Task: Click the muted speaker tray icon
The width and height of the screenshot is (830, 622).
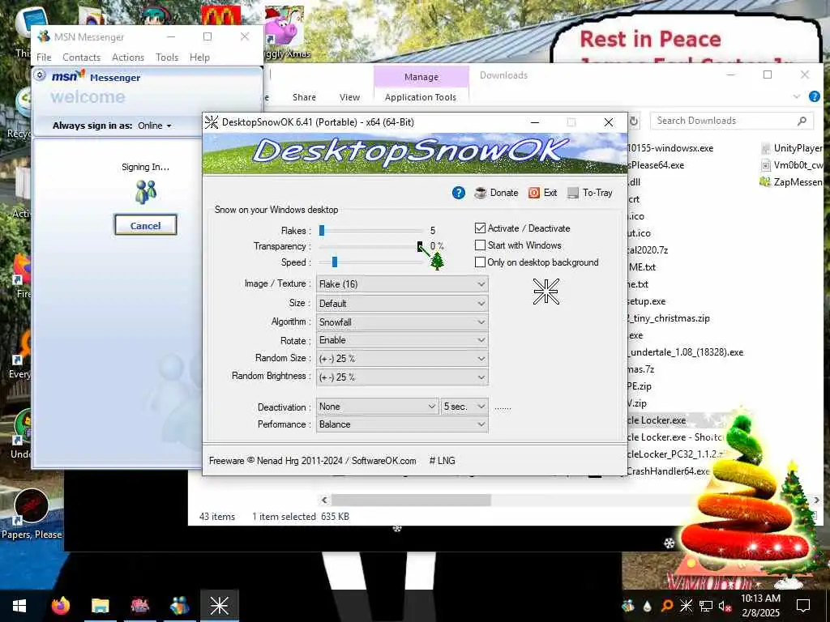Action: 725,606
